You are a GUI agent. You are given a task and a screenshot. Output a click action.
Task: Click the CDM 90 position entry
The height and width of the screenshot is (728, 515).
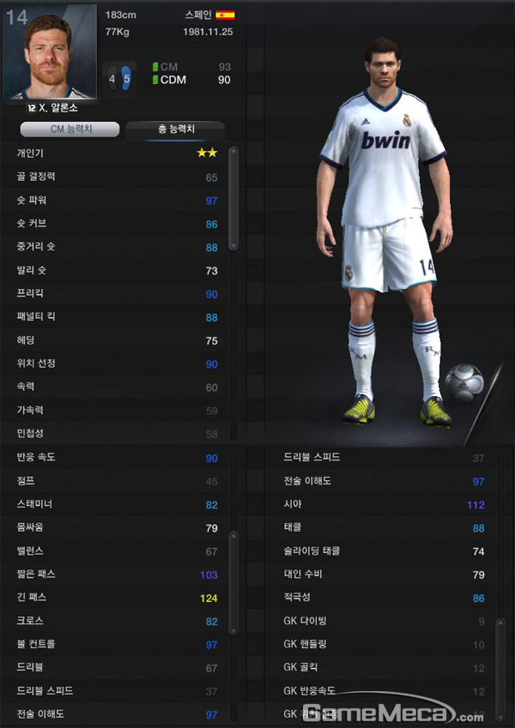[191, 80]
